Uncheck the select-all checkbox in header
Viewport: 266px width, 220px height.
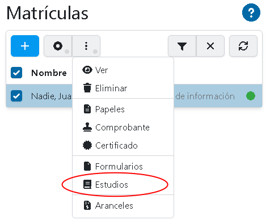click(16, 73)
